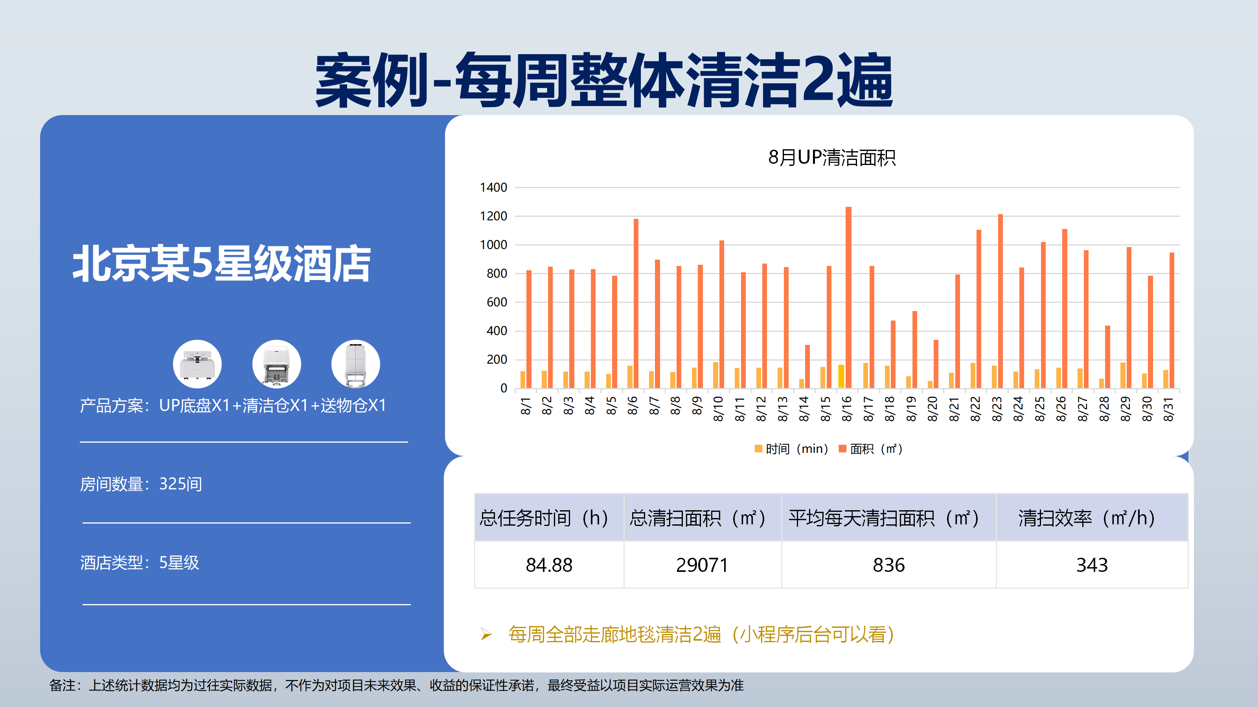
Task: Click the delivery bin robot image
Action: [355, 364]
